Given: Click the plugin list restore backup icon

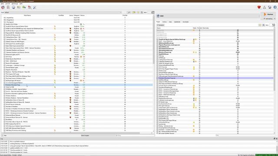Looking at the screenshot, I should 260,25.
